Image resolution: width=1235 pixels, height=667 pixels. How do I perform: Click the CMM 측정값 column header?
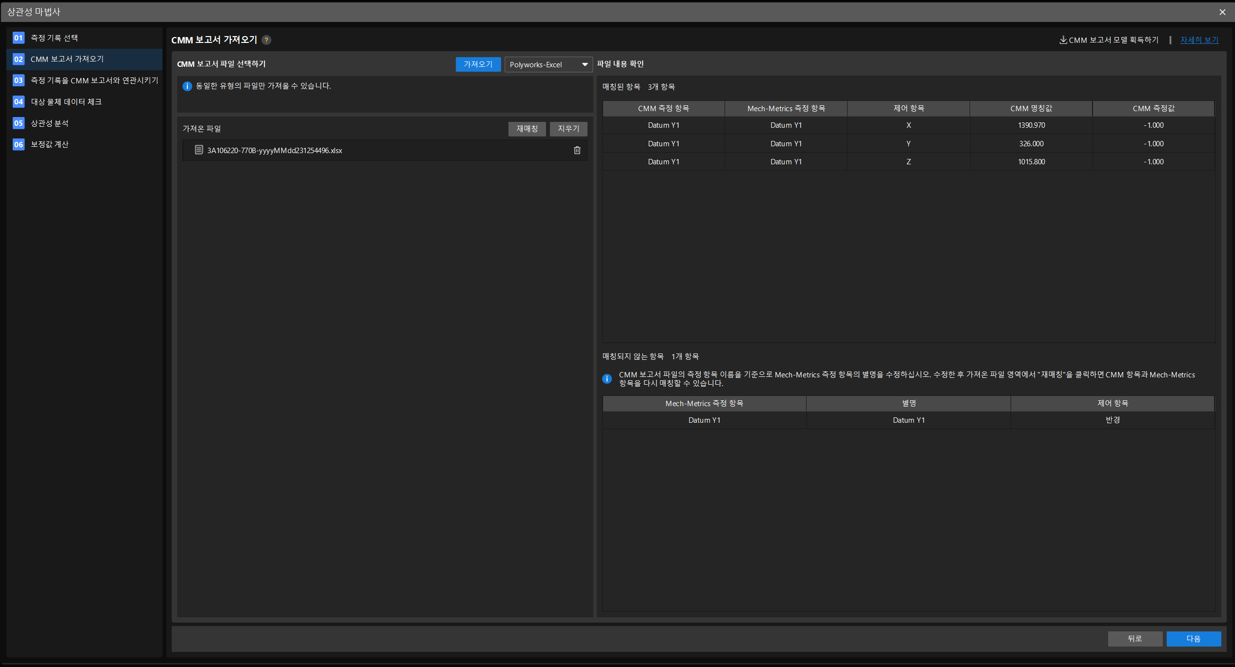click(1154, 108)
